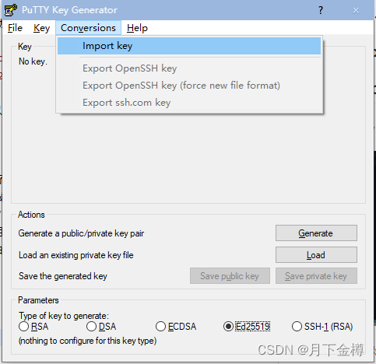The height and width of the screenshot is (364, 376).
Task: Click the 'PuTTY Key Generator' window title
Action: click(69, 10)
